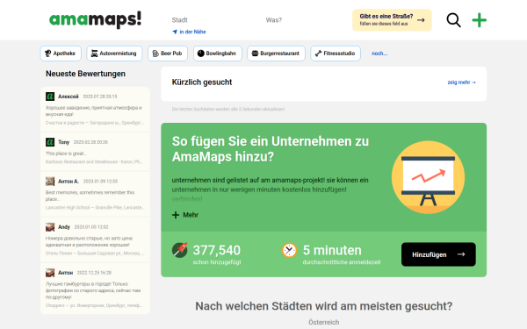The width and height of the screenshot is (527, 329).
Task: Click reviewer name Tony
Action: (63, 142)
